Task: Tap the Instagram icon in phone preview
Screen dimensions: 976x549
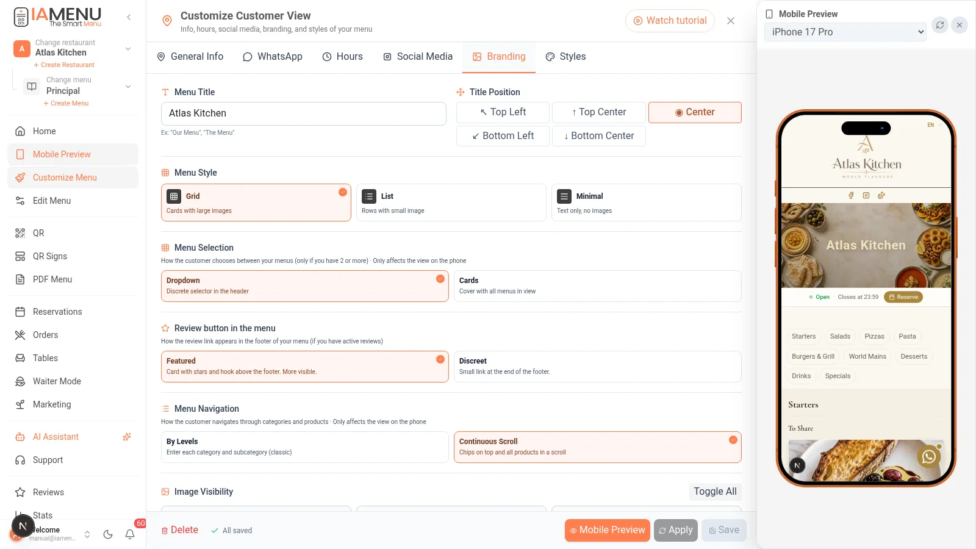Action: 866,195
